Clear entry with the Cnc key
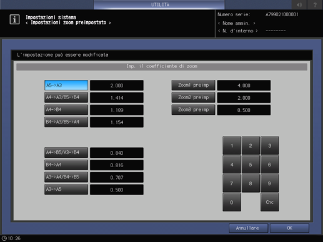Screen dimensions: 323x242 click(x=269, y=202)
